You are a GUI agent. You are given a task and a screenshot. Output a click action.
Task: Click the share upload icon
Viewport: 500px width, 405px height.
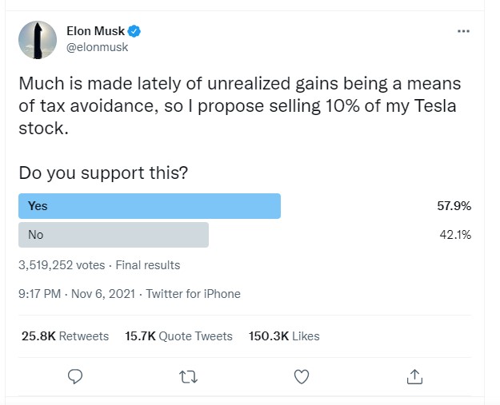(414, 375)
